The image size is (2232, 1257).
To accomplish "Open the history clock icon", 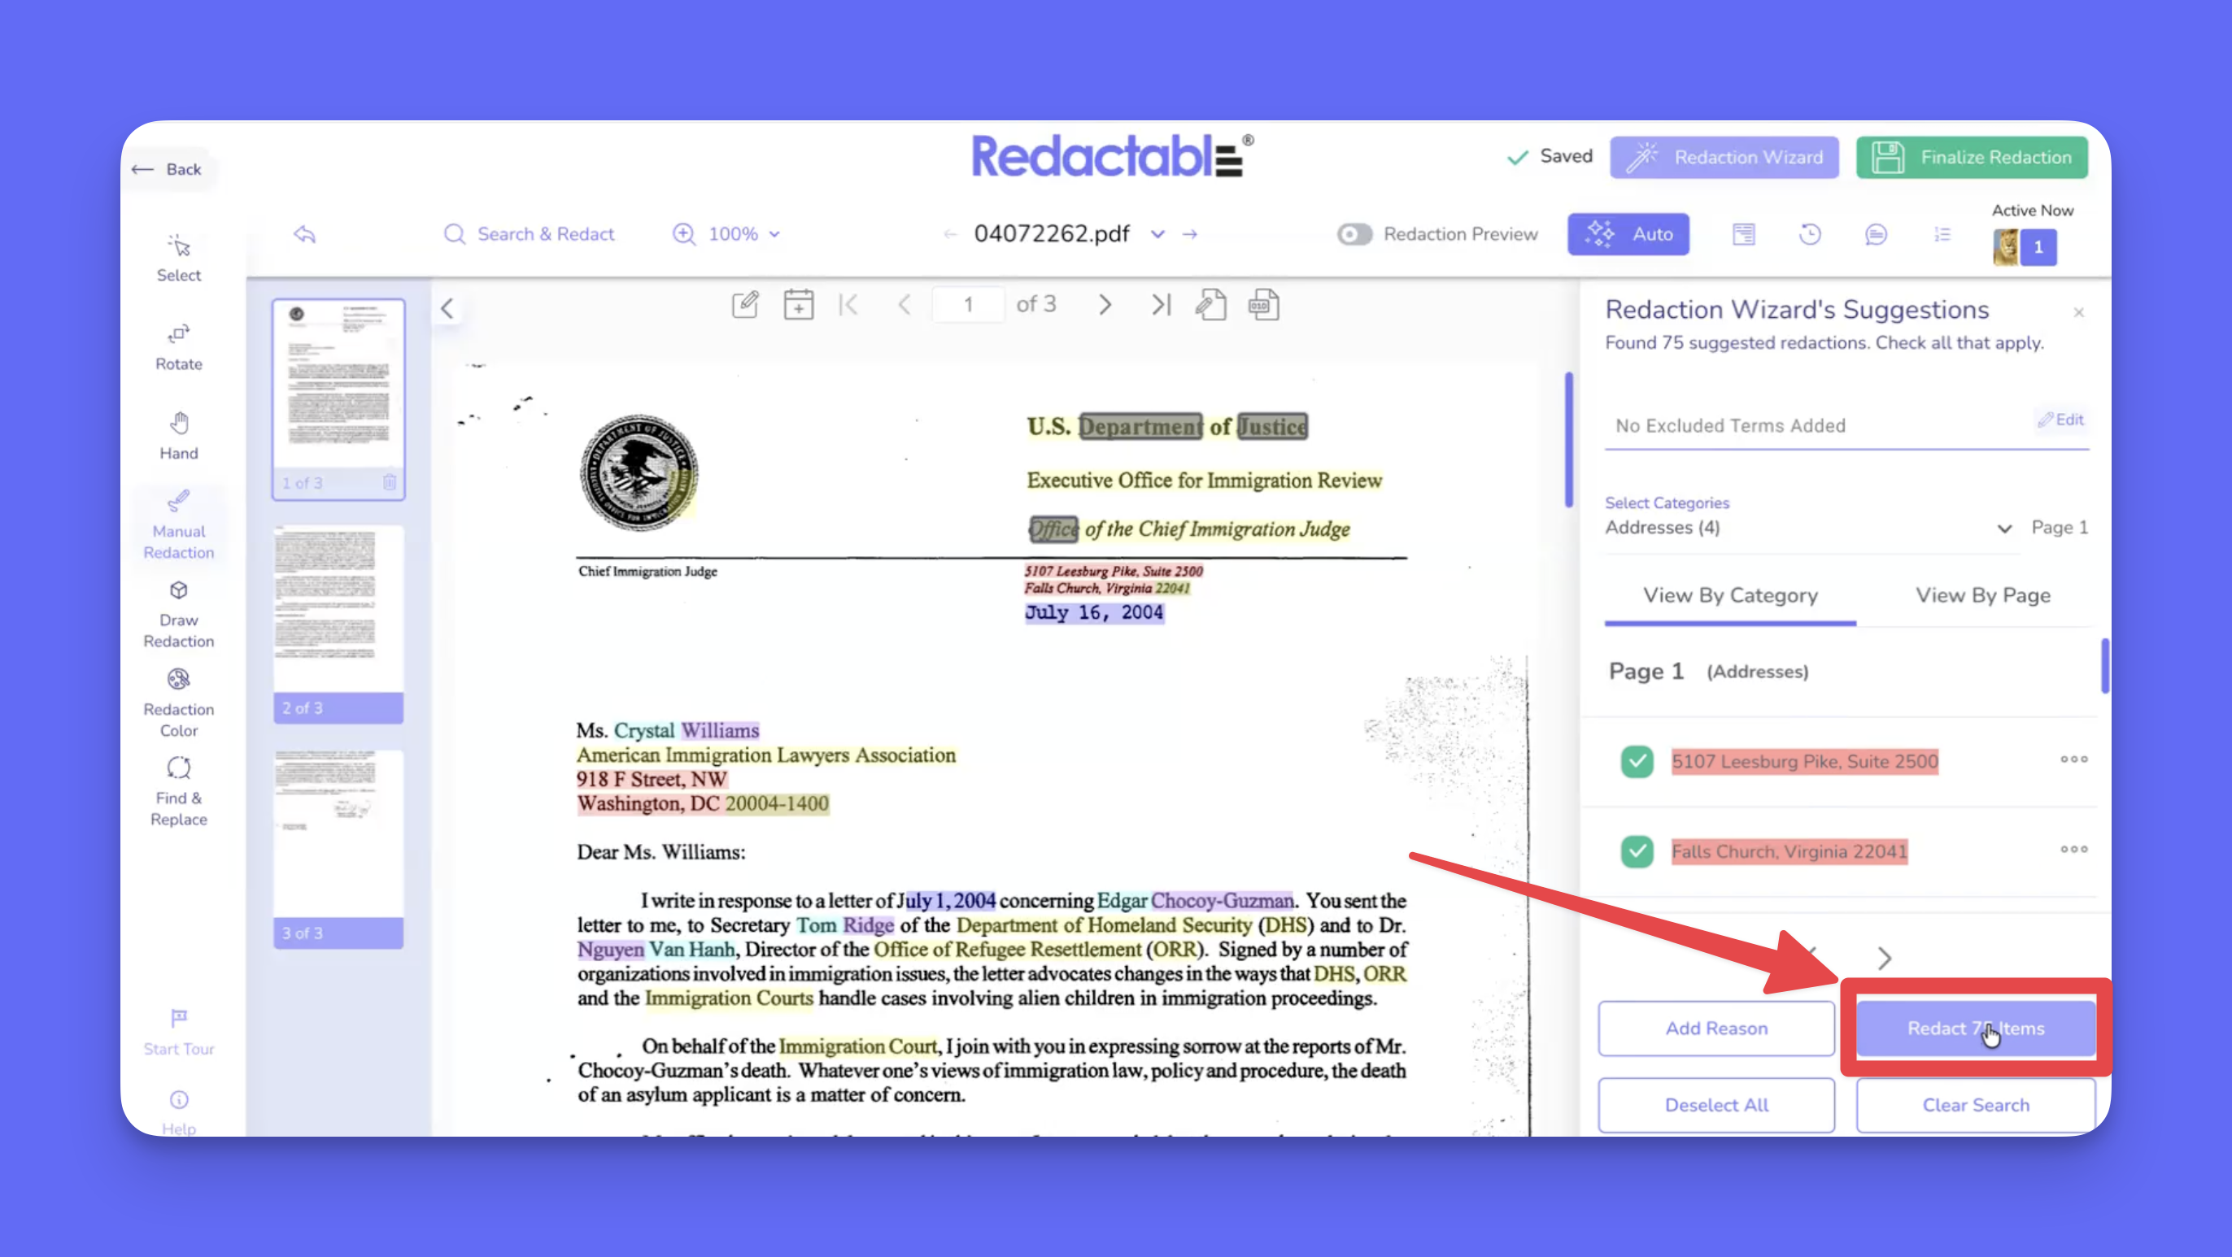I will click(x=1809, y=234).
